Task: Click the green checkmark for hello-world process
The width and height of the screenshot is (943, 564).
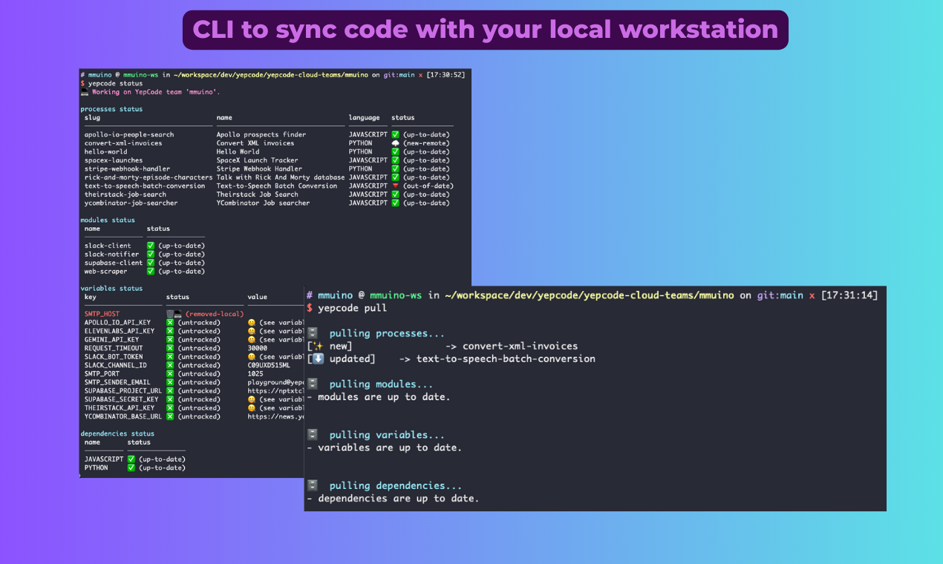Action: tap(394, 151)
